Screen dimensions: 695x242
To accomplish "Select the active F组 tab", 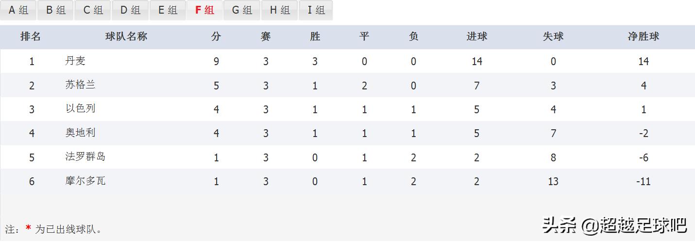I will click(204, 10).
